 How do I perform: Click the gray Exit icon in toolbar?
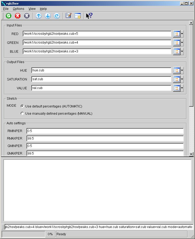coord(27,16)
